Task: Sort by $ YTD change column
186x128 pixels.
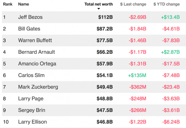Action: (167, 4)
